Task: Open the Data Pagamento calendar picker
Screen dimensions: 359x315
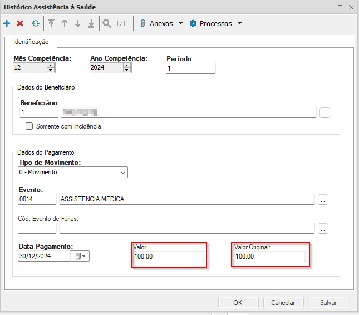Action: click(x=81, y=256)
